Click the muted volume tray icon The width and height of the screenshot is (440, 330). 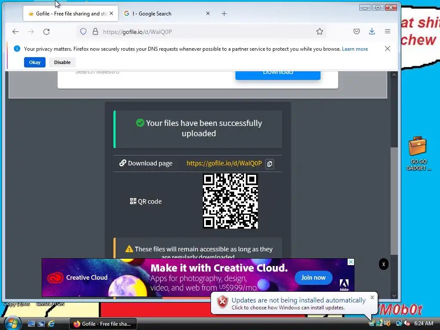[x=406, y=324]
